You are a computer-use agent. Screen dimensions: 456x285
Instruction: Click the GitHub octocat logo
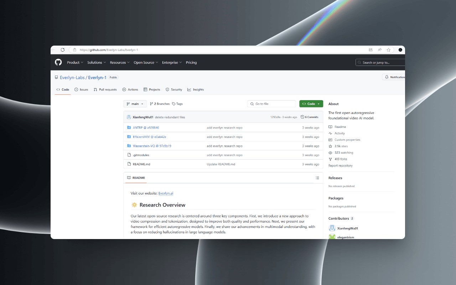(x=58, y=62)
